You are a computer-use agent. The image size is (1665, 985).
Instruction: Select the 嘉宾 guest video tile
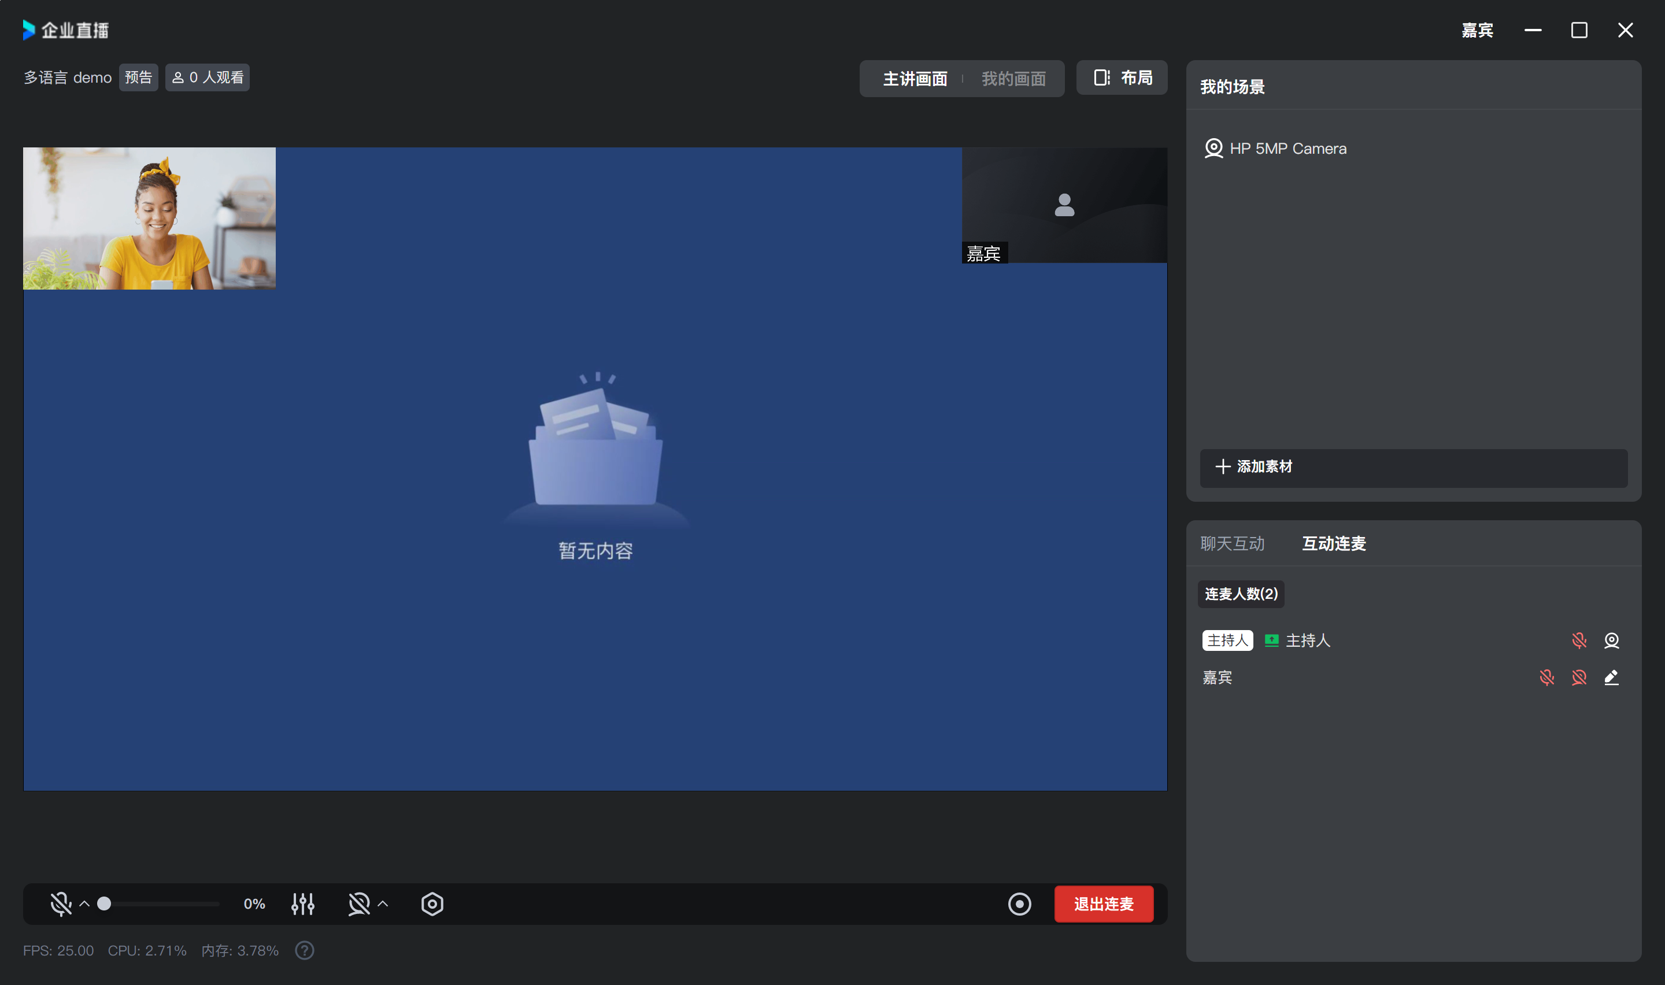click(x=1064, y=205)
